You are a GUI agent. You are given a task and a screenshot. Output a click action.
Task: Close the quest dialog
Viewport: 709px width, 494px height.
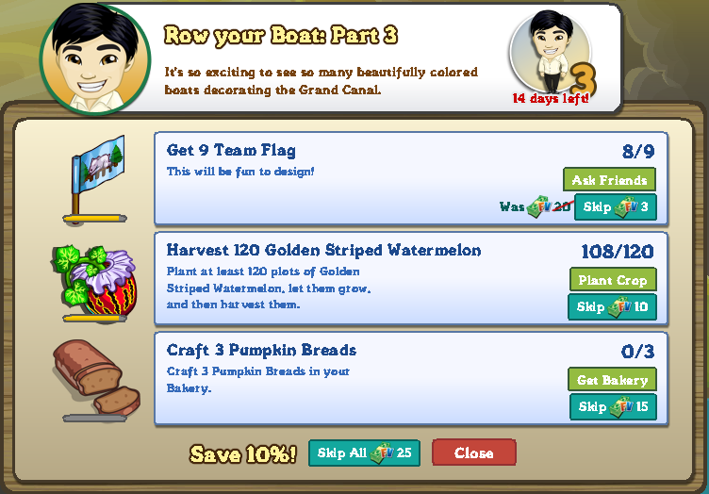pos(474,453)
